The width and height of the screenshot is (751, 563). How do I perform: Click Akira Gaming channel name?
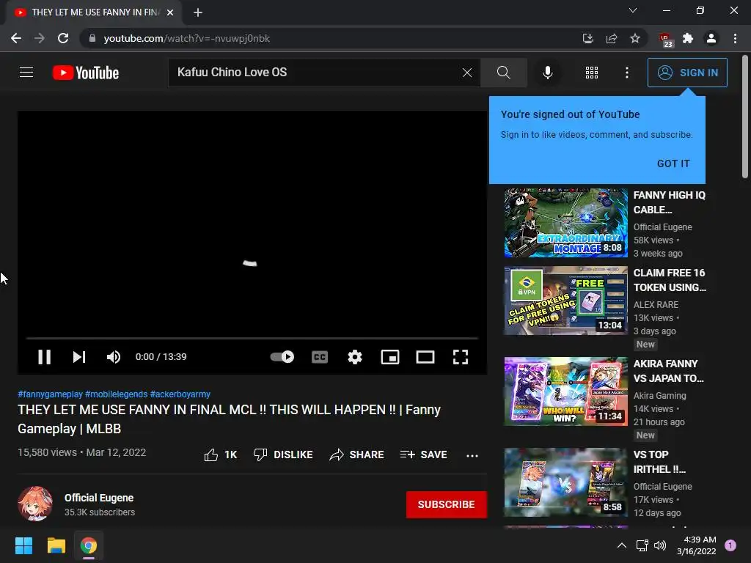pyautogui.click(x=659, y=395)
